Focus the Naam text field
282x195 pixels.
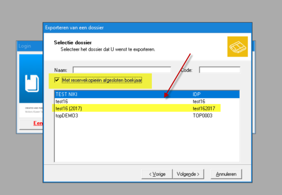(122, 70)
